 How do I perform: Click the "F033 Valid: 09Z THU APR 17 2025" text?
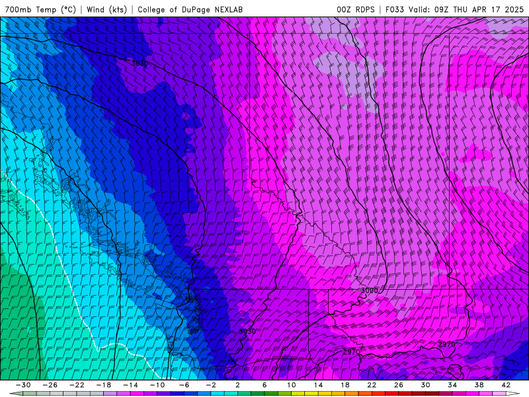coord(454,9)
